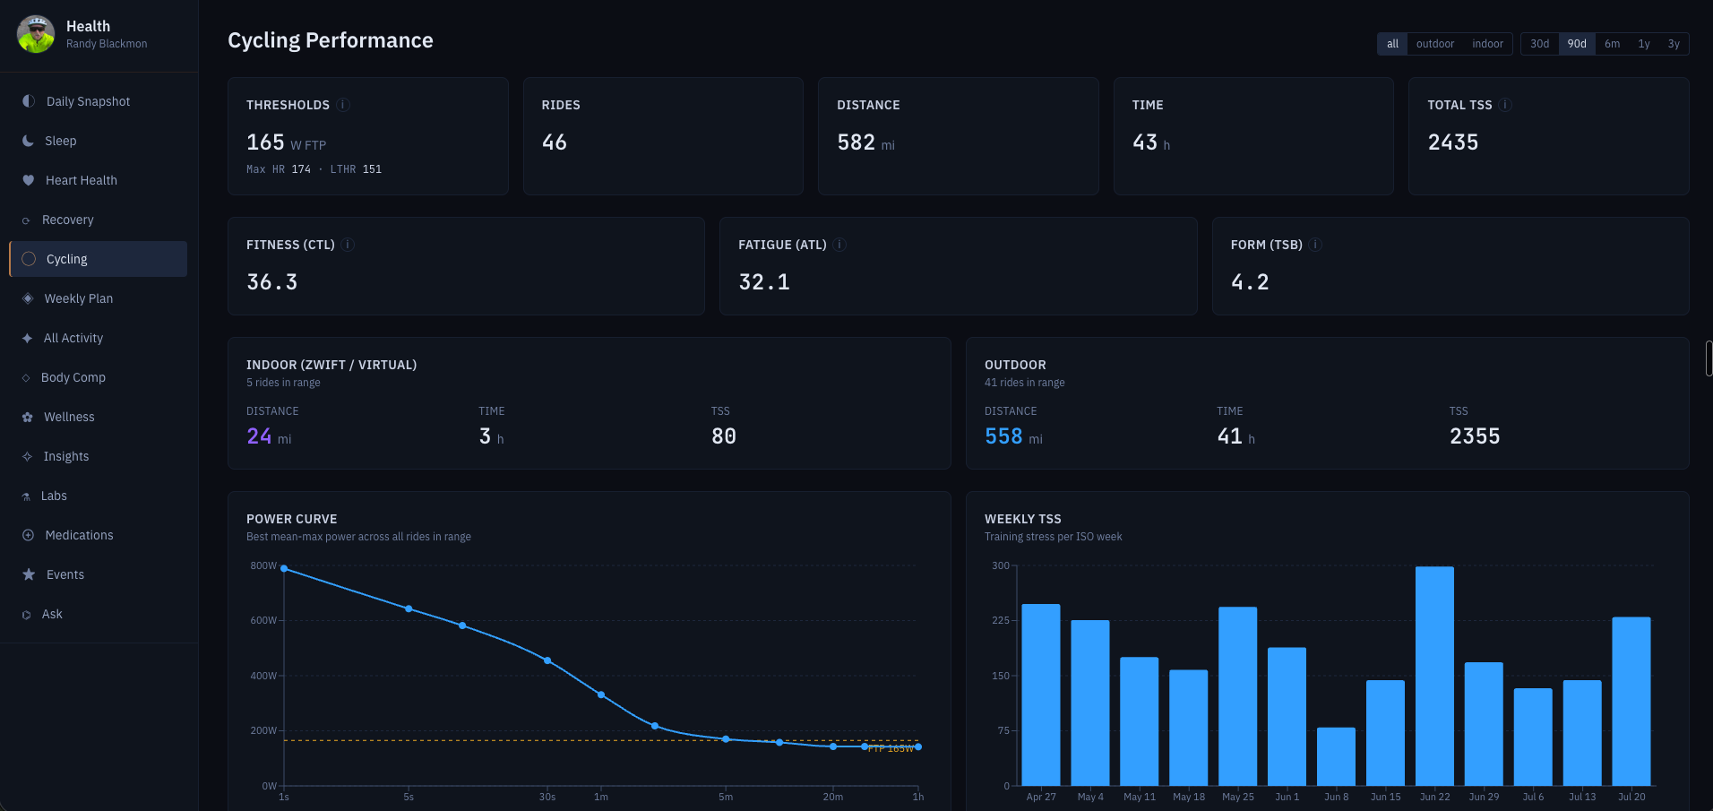Click the Jun 8 weekly TSS bar

pyautogui.click(x=1336, y=756)
